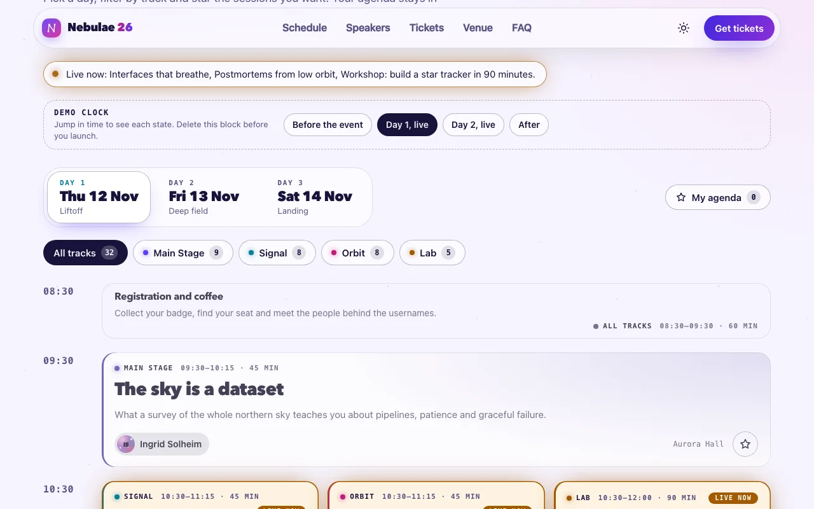Open the Orbit 10:30–11:15 session card
Screen dimensions: 814x509
[x=436, y=496]
